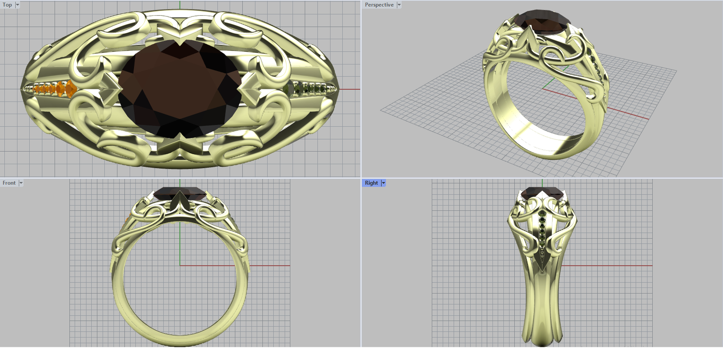Select the brown oval gemstone in Top viewport
This screenshot has height=348, width=723.
click(x=180, y=88)
